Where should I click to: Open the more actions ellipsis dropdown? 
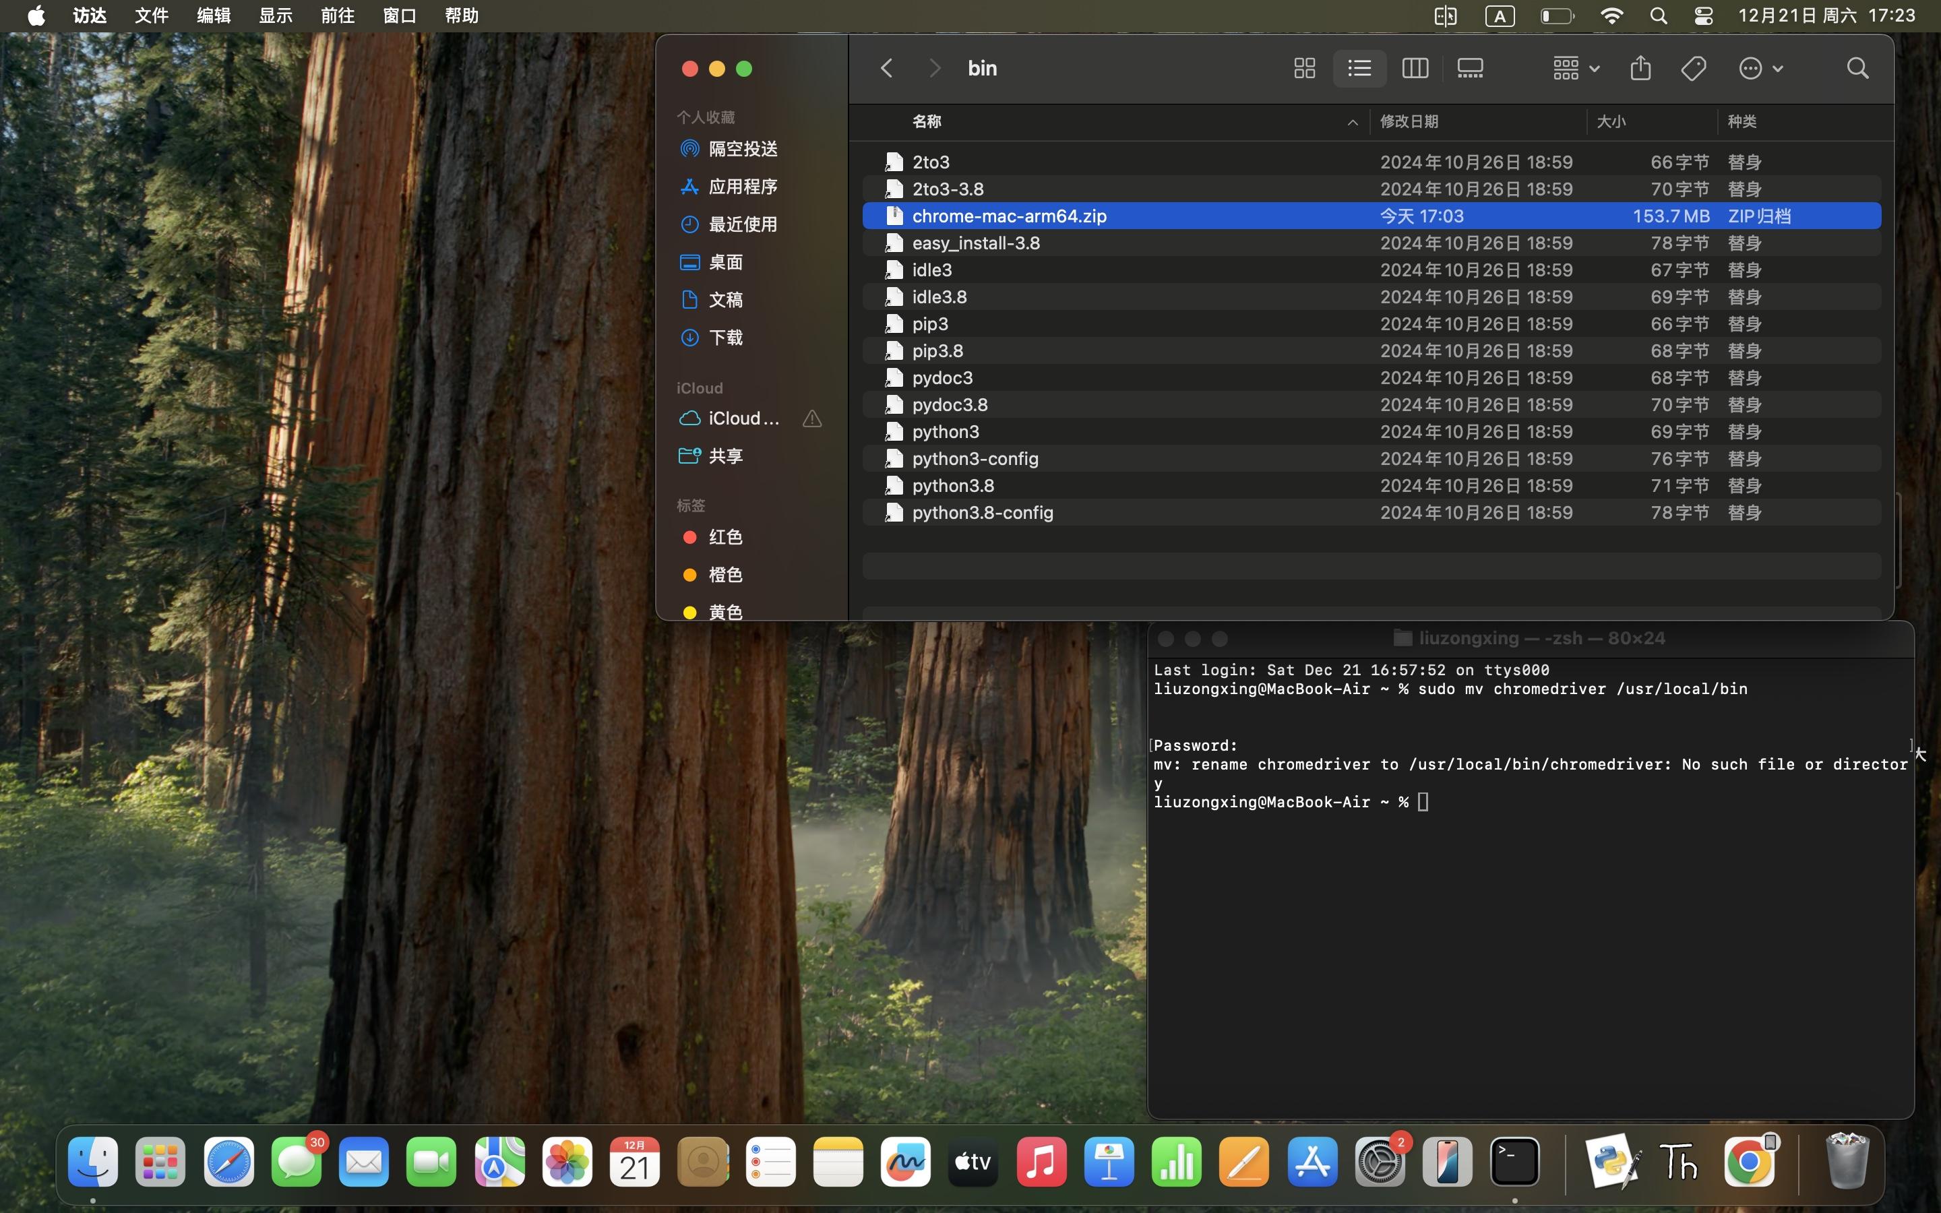1760,68
